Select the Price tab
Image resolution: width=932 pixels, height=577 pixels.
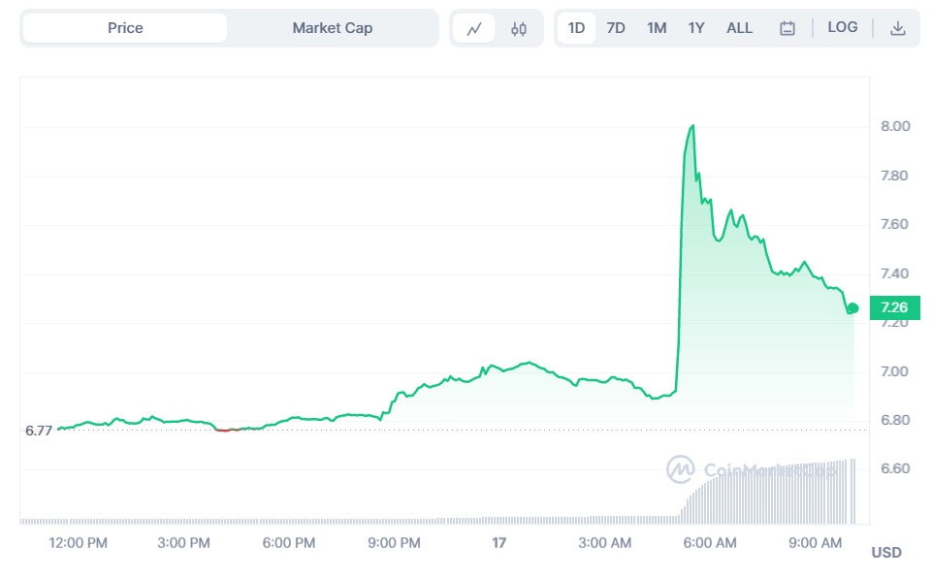125,28
